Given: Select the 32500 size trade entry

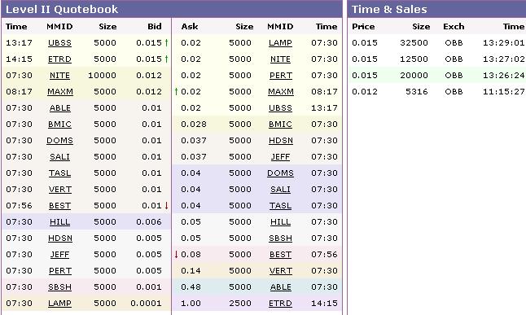Looking at the screenshot, I should click(x=414, y=42).
